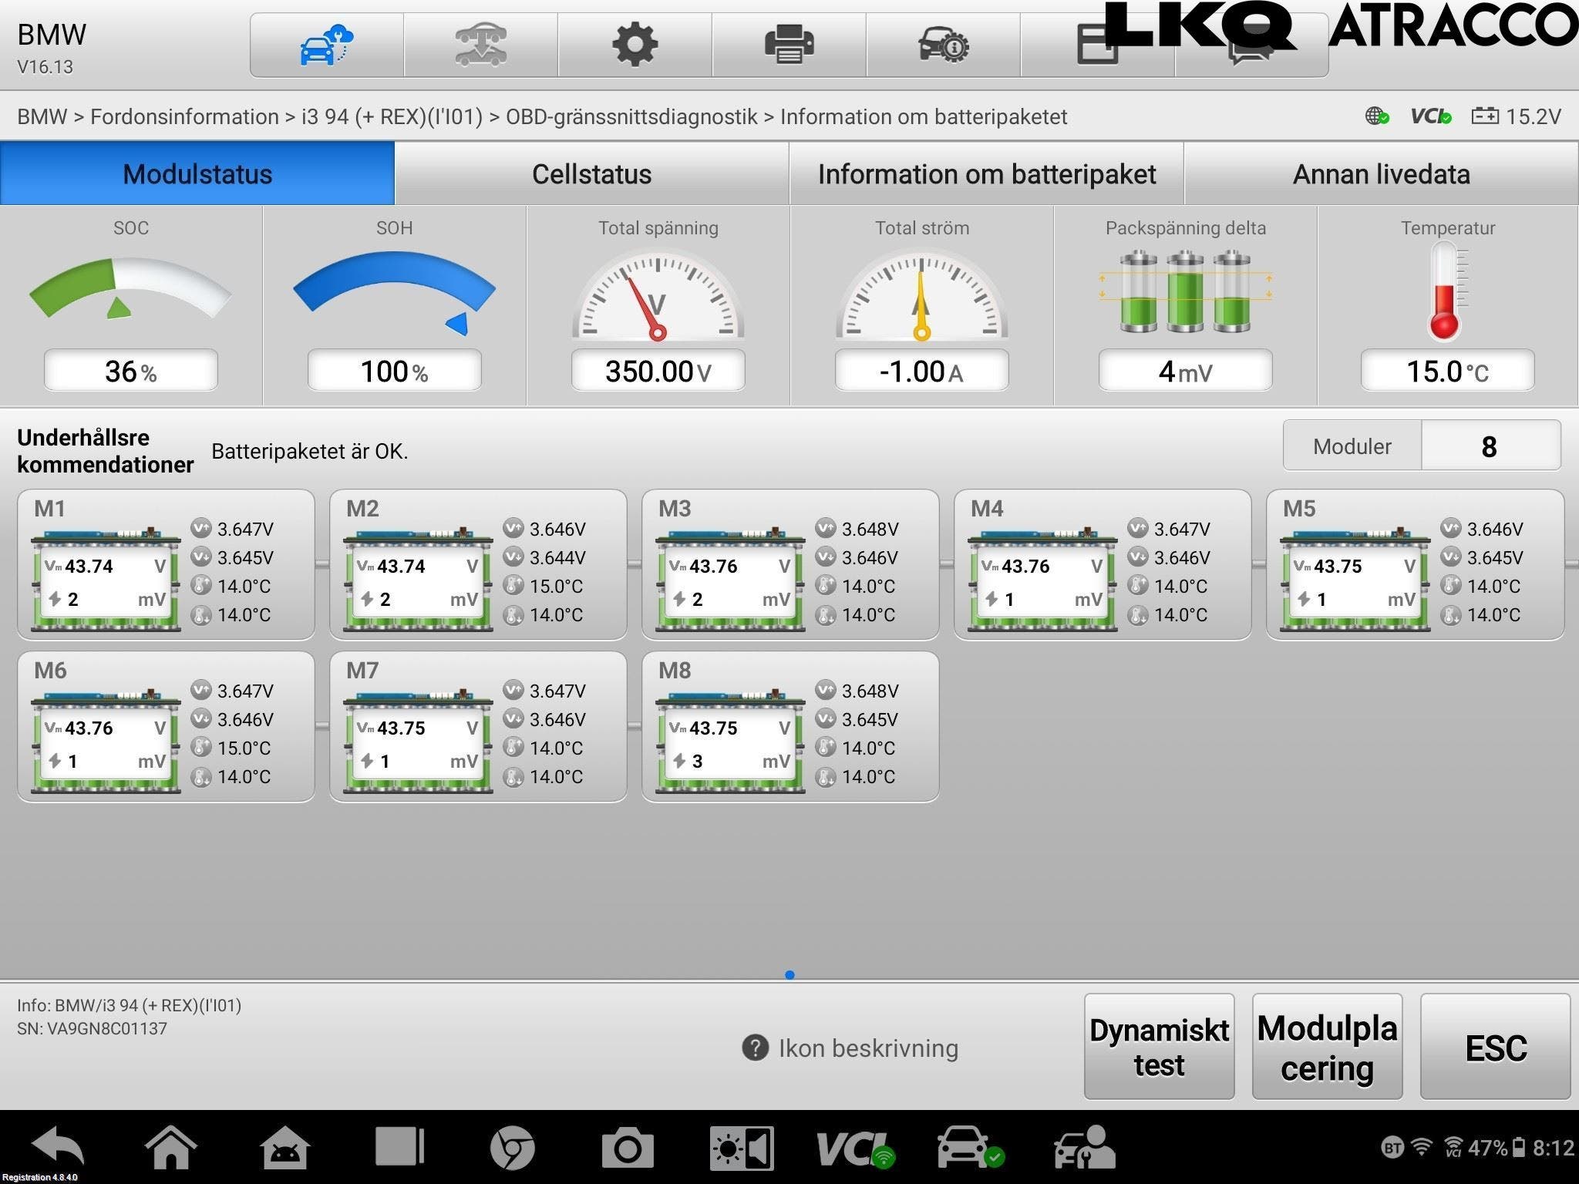This screenshot has width=1579, height=1184.
Task: Tap the 47% tablet battery indicator
Action: [1497, 1148]
